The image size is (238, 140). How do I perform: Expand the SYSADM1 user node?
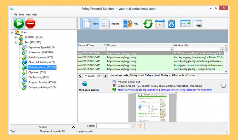(16, 37)
